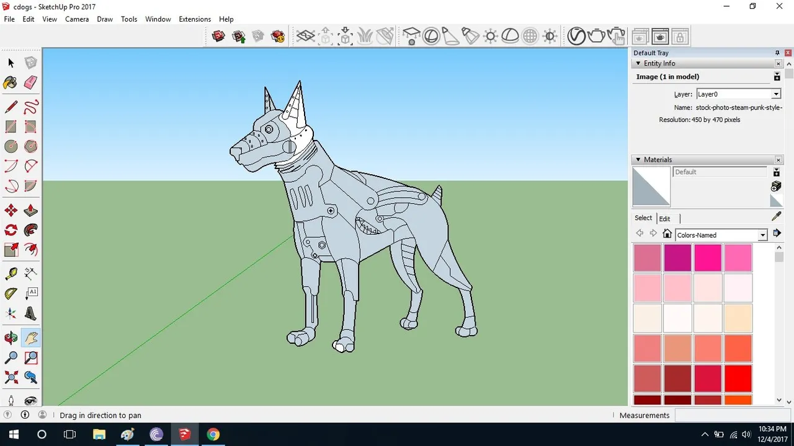Click the V-Ray teapot Render button
Screen dimensions: 794x446
596,36
